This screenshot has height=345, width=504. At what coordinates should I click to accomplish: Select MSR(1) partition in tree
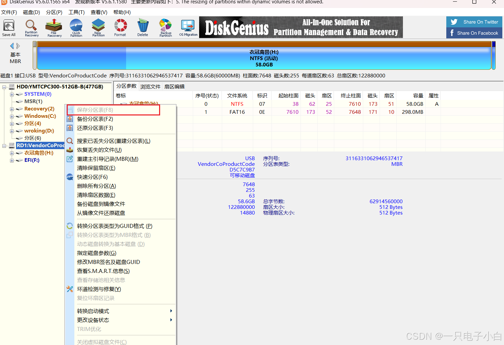pos(33,101)
